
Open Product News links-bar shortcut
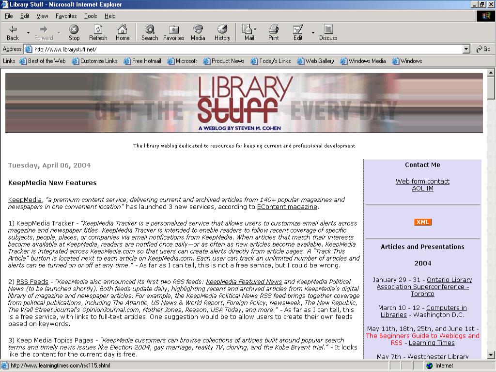[224, 61]
